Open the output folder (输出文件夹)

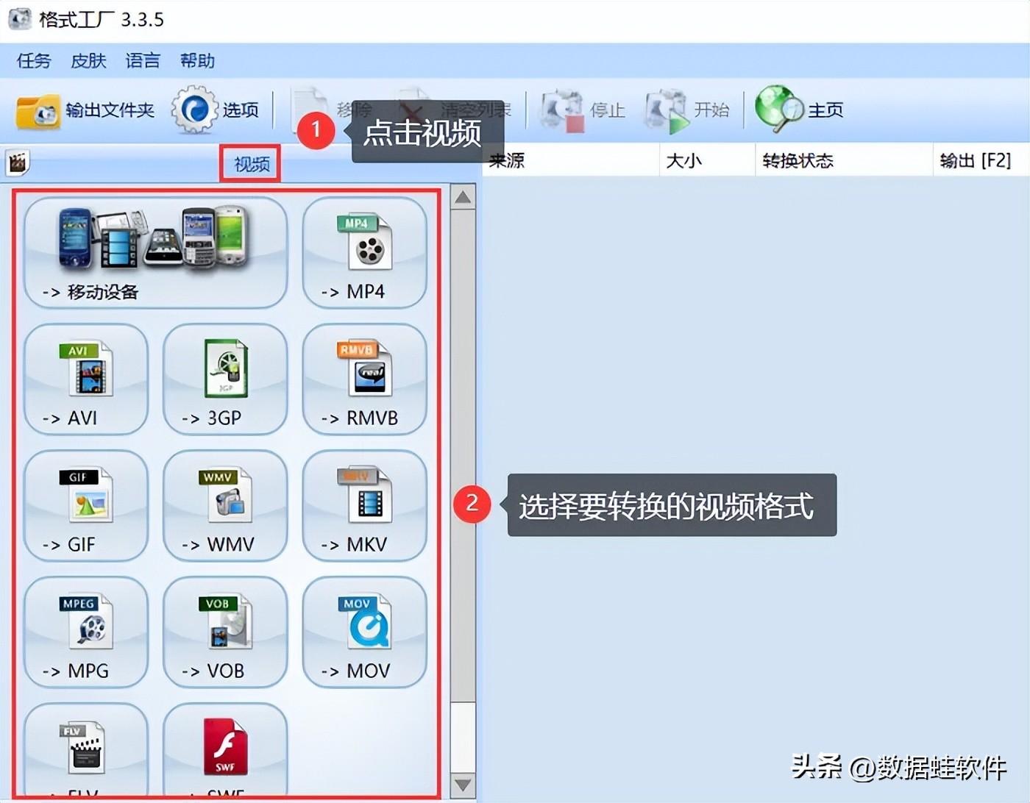(x=85, y=110)
